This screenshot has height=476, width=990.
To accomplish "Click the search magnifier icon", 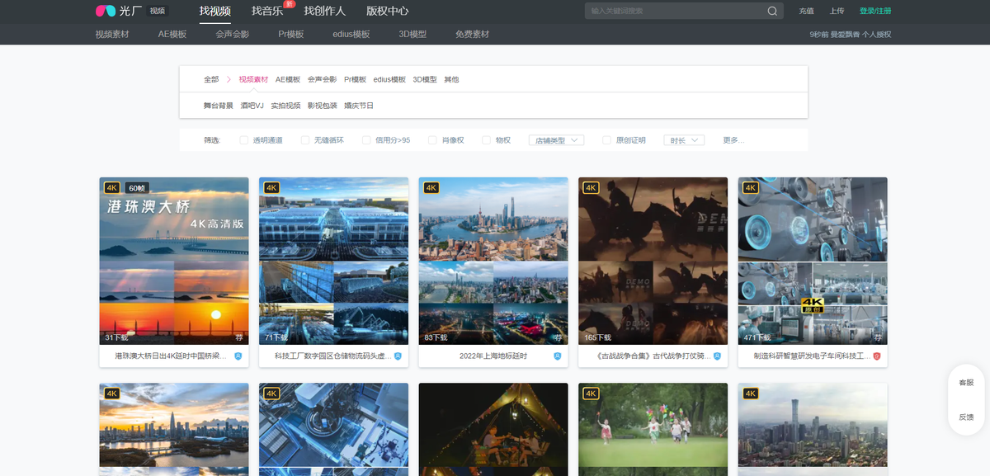I will [772, 11].
